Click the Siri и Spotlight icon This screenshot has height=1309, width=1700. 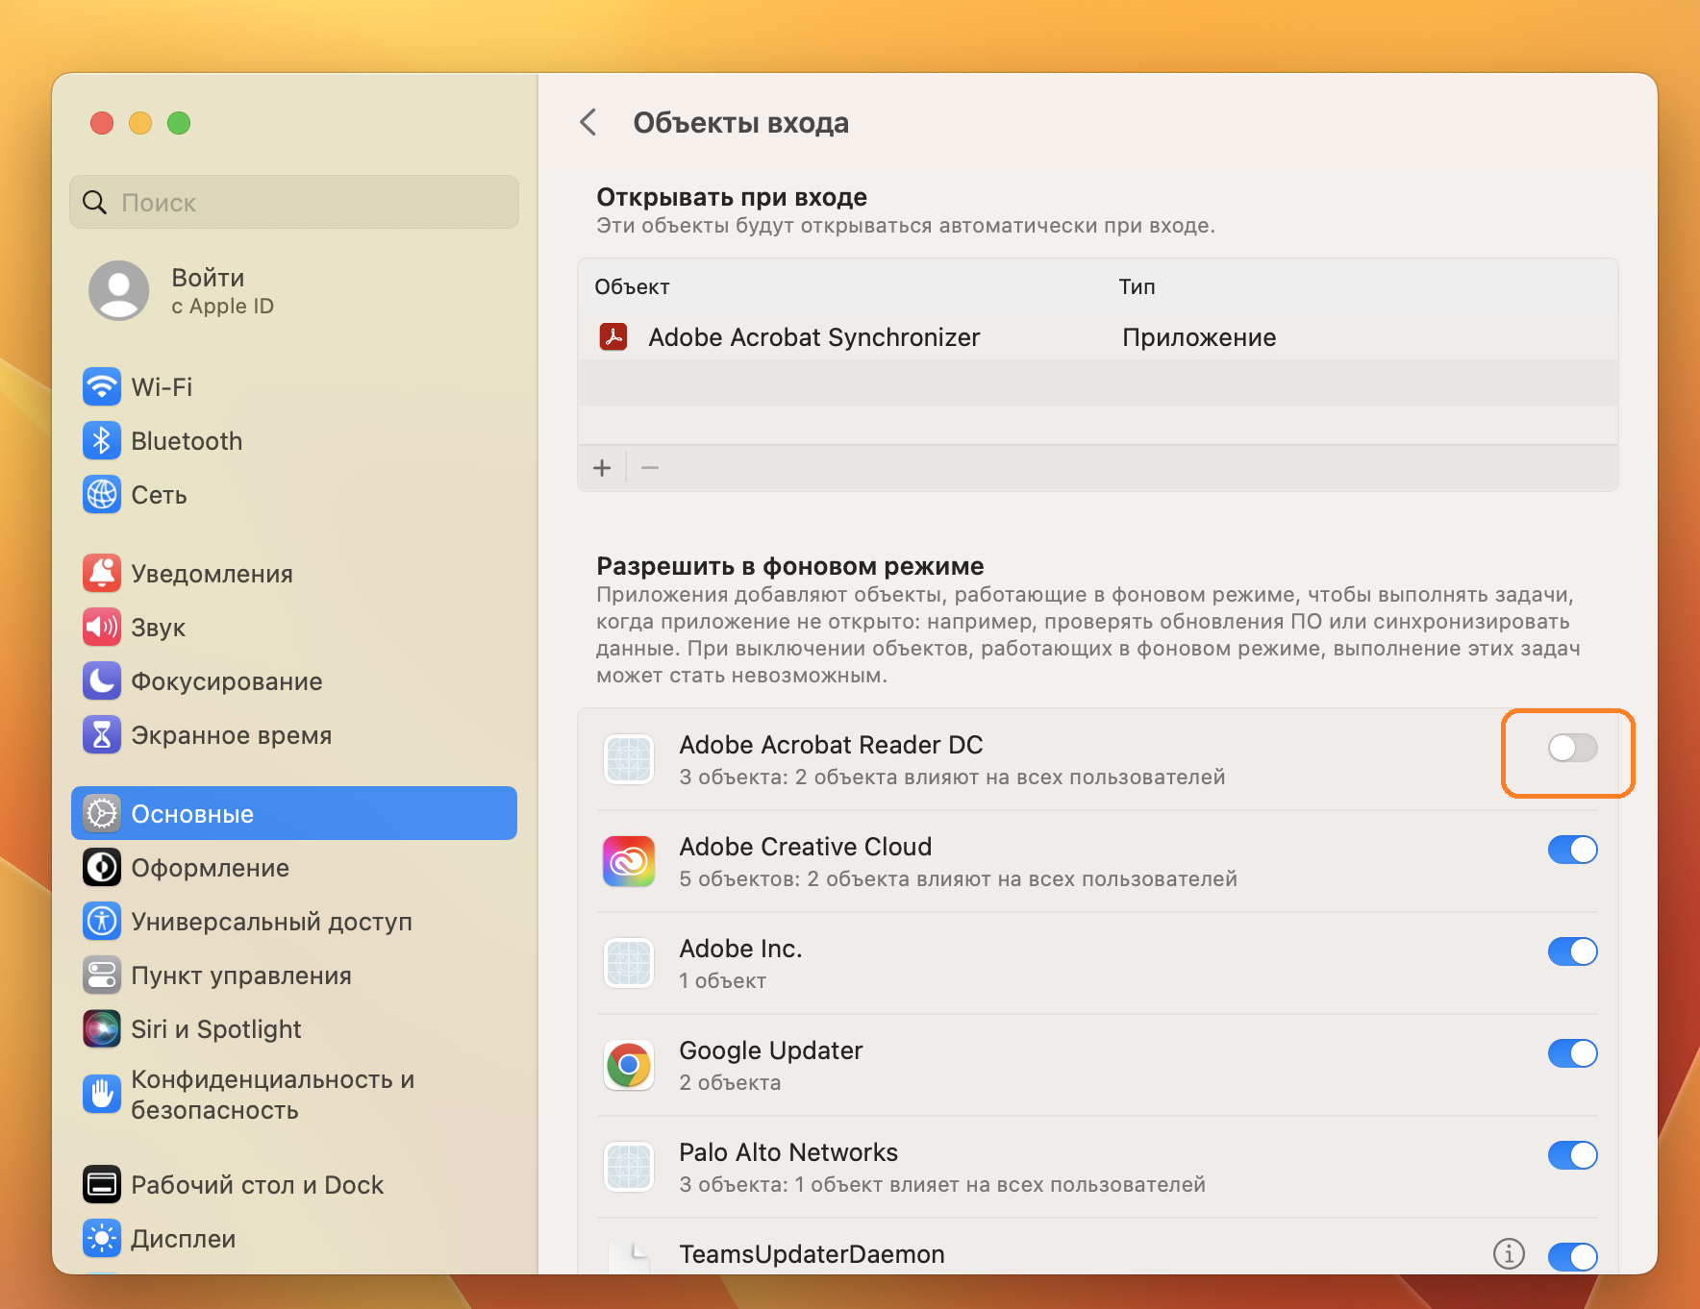point(102,1029)
